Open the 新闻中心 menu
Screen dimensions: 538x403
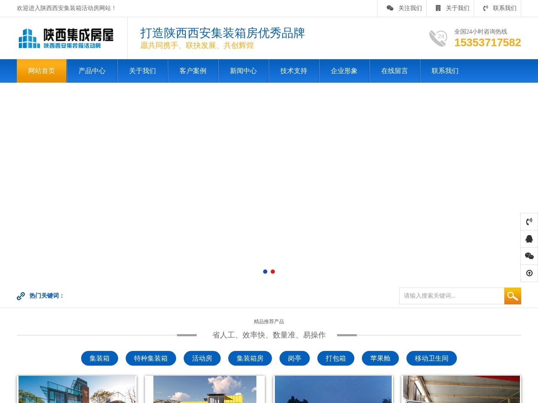coord(243,71)
